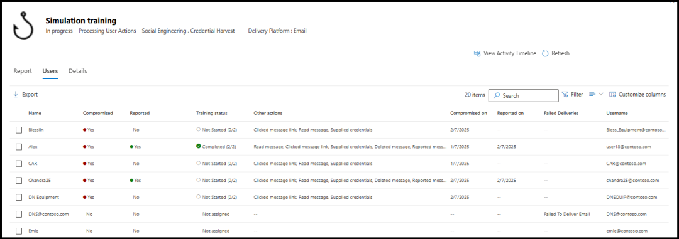Click the phishing hook simulation icon
The image size is (679, 239).
pyautogui.click(x=23, y=26)
